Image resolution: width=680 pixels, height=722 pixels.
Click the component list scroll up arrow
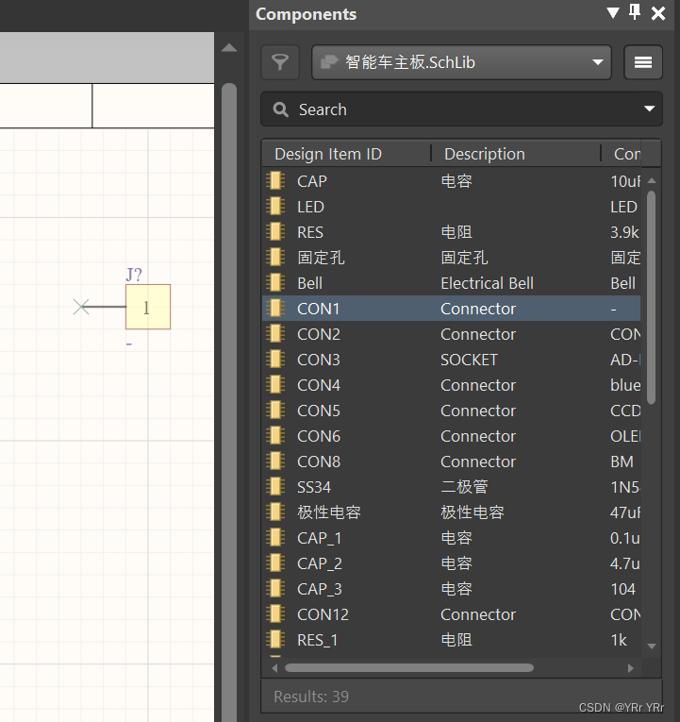tap(651, 180)
